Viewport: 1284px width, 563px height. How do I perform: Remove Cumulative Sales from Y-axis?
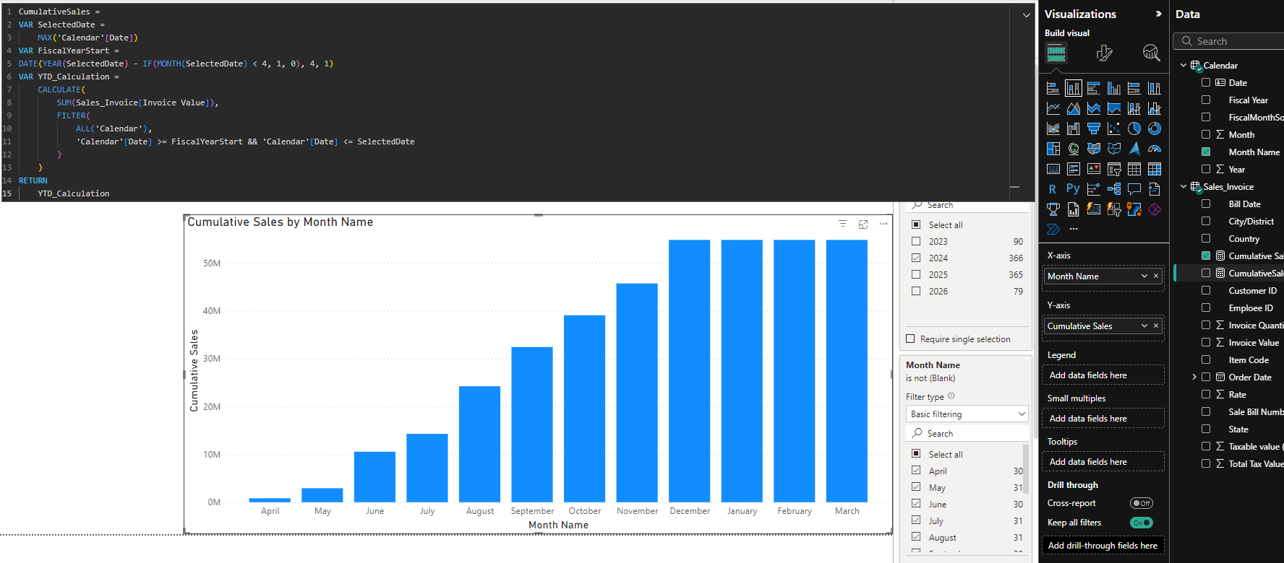pos(1156,326)
